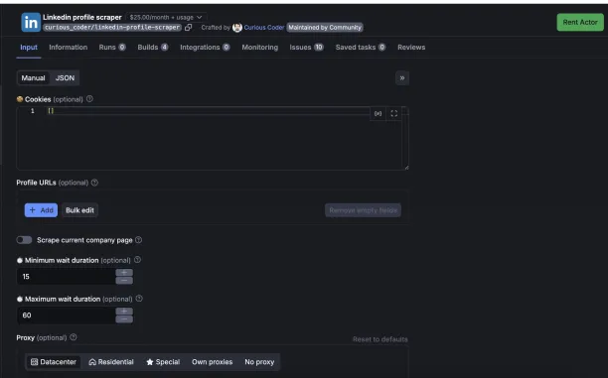
Task: Expand Cookies editor to fullscreen
Action: pos(394,113)
